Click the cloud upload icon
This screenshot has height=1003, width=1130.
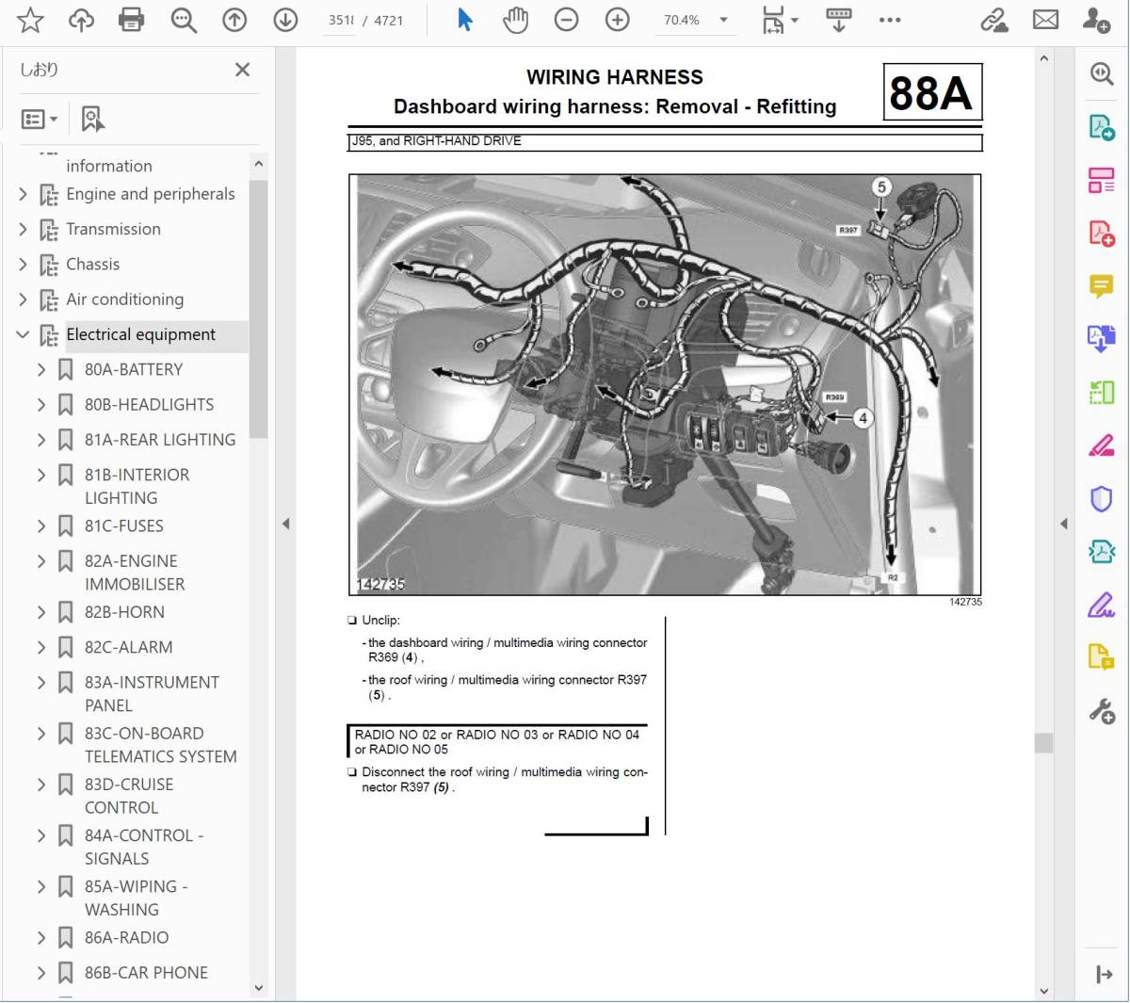81,20
